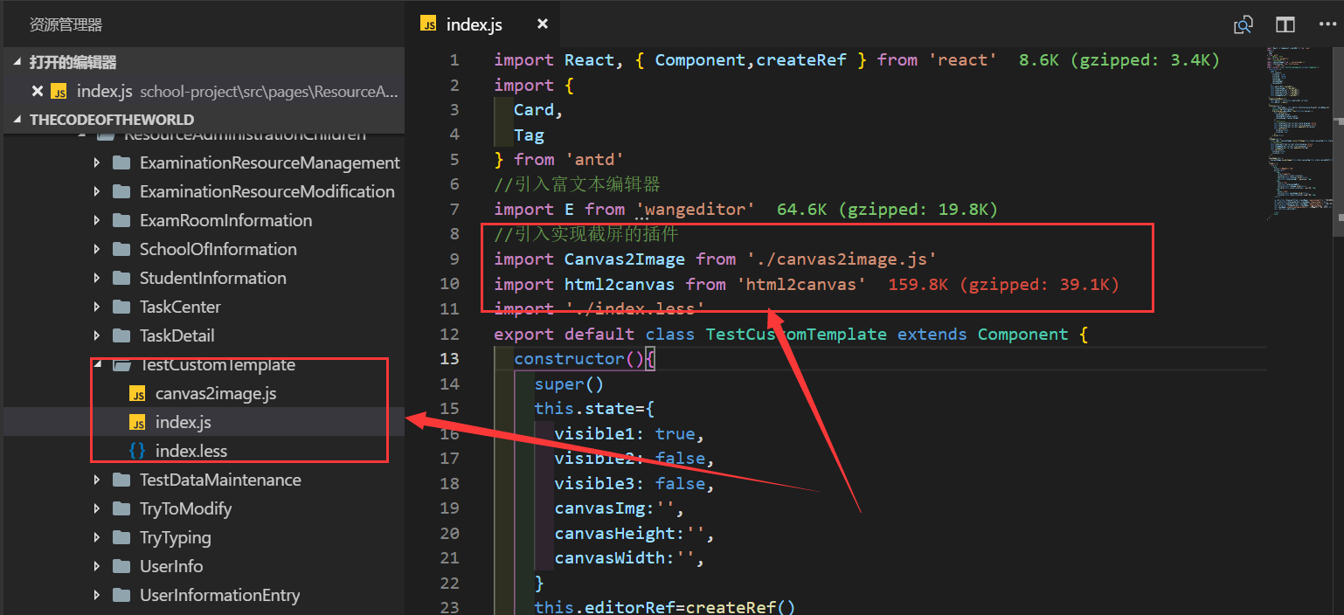Image resolution: width=1344 pixels, height=615 pixels.
Task: Click the ExaminationResourceManagement folder icon
Action: pos(121,163)
